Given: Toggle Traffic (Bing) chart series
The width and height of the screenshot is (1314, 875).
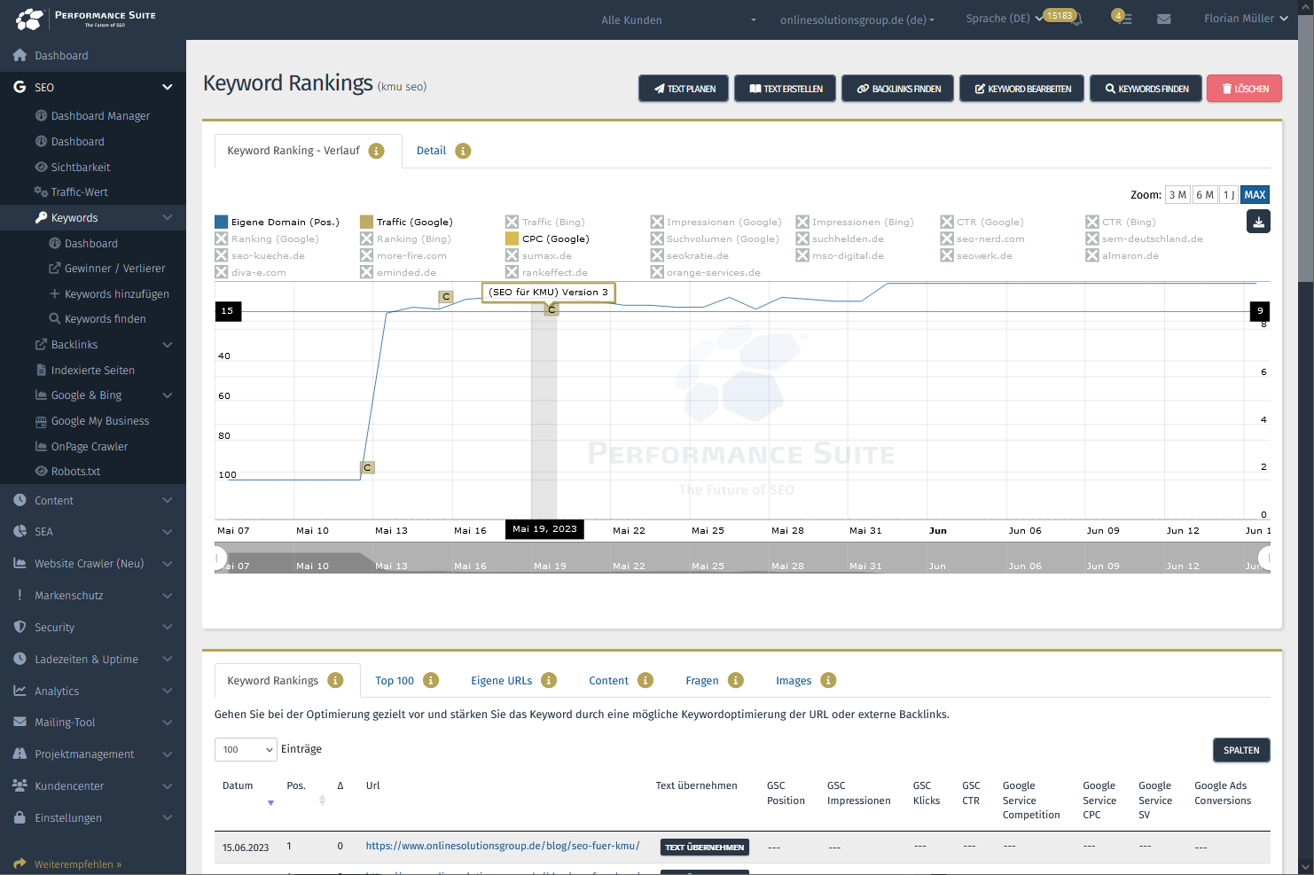Looking at the screenshot, I should tap(512, 222).
